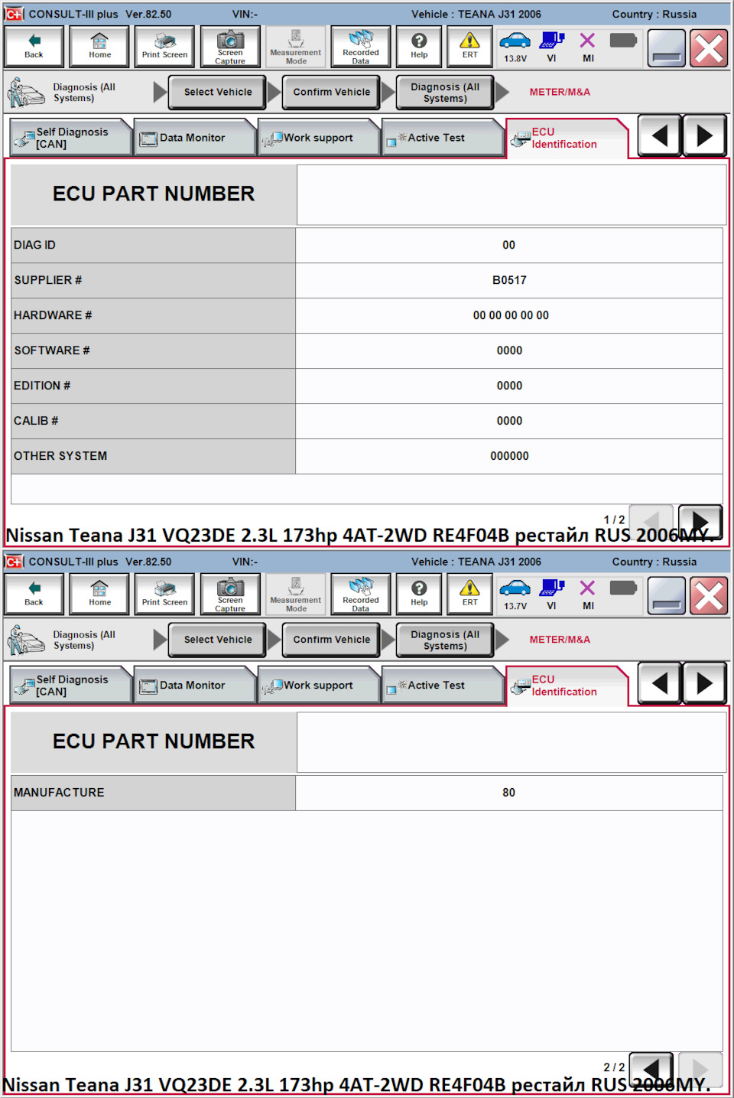Open Active Test tab in top window

pyautogui.click(x=442, y=138)
